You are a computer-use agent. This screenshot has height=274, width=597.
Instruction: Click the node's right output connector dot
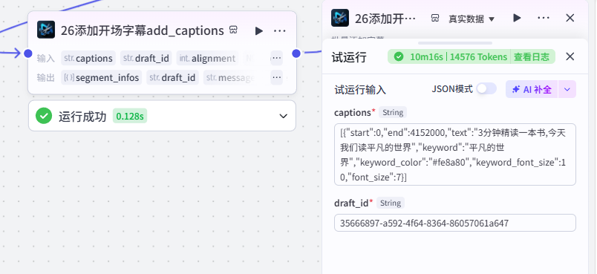tap(296, 53)
